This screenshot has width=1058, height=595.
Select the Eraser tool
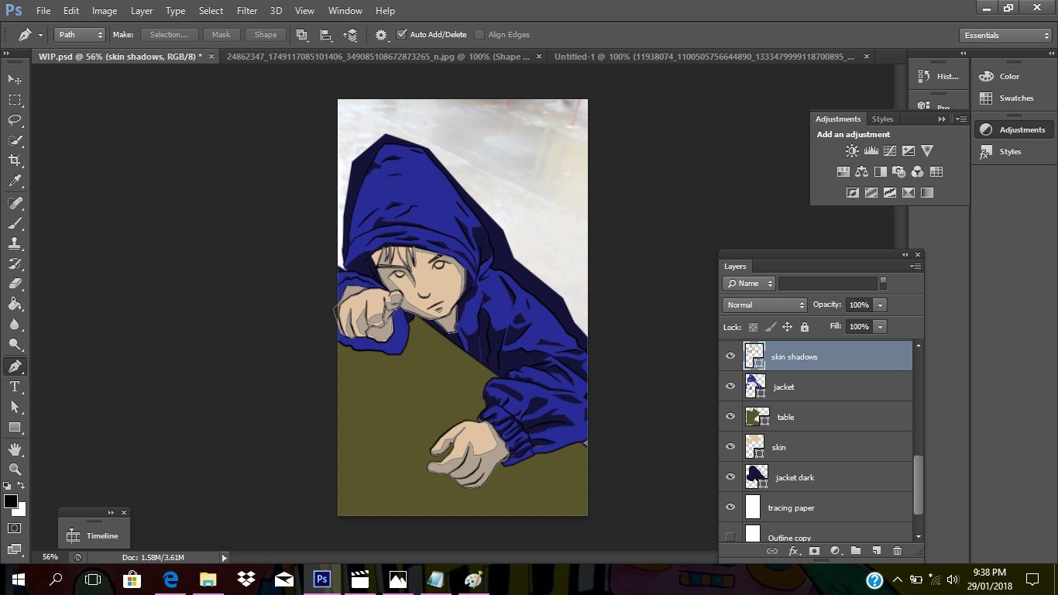click(15, 284)
